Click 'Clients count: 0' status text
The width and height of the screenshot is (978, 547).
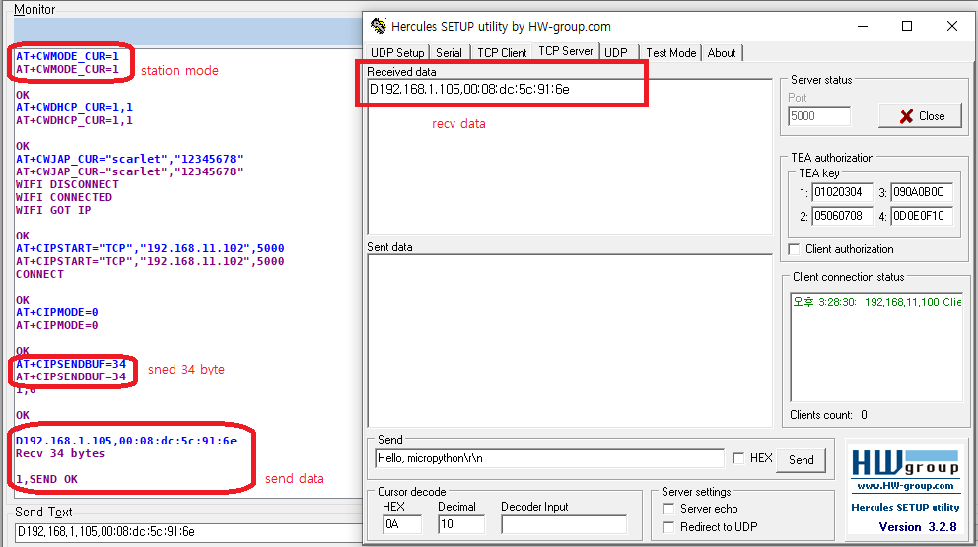click(828, 415)
